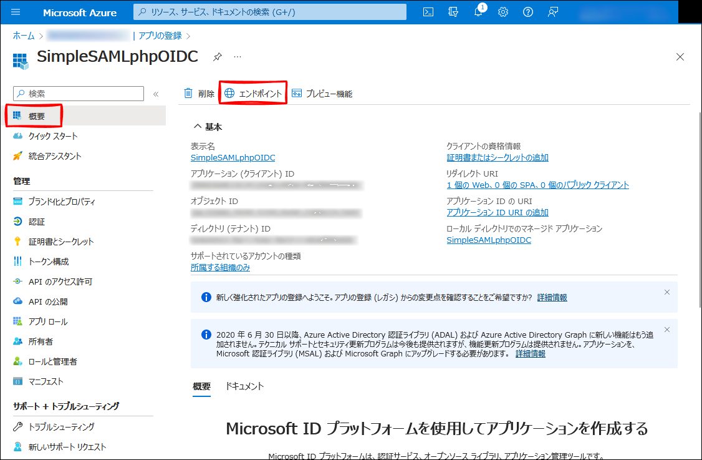This screenshot has height=460, width=702.
Task: Open the 証明書またはシークレットの追加 link
Action: [x=498, y=157]
